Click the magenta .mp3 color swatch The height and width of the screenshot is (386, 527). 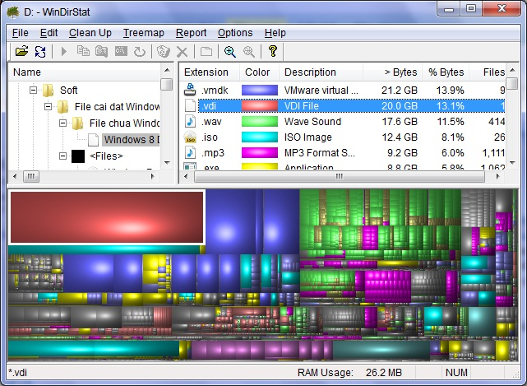point(260,153)
